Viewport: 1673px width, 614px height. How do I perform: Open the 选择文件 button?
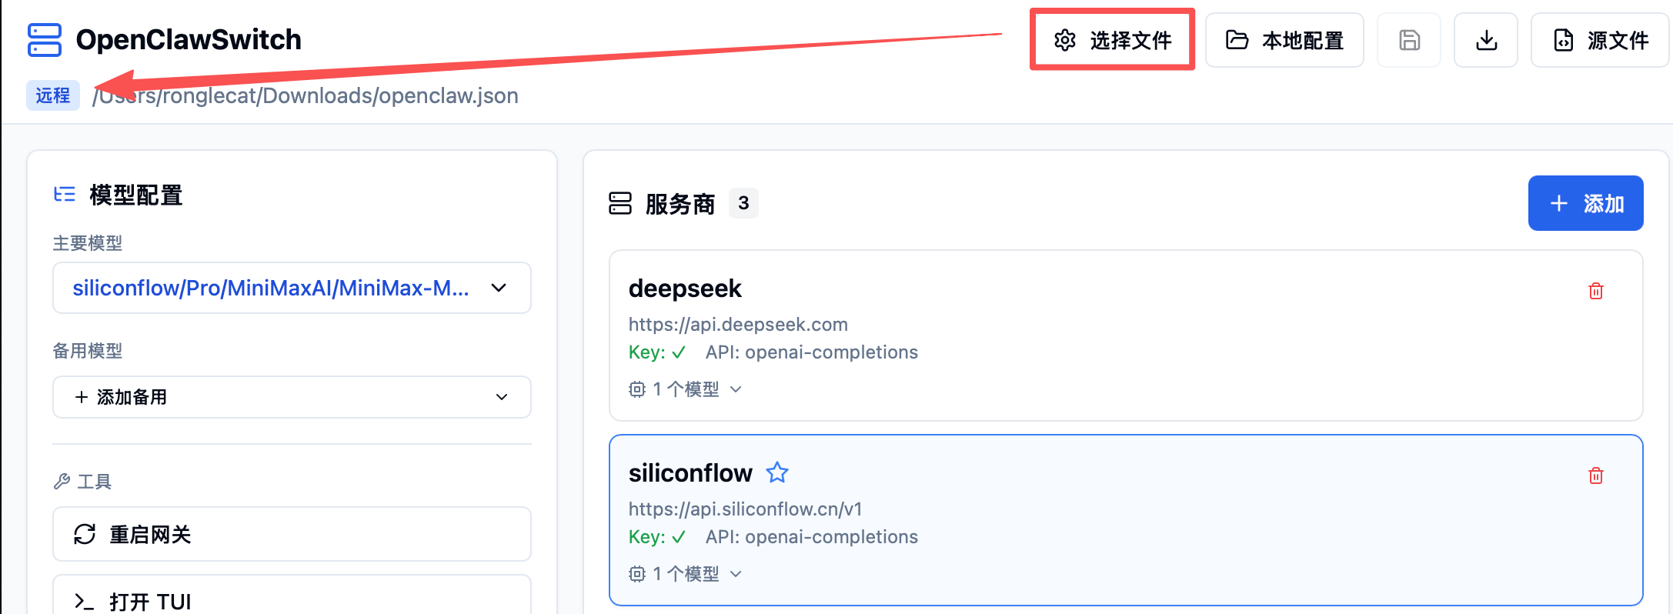[1113, 40]
